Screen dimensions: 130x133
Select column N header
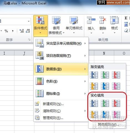click(104, 53)
